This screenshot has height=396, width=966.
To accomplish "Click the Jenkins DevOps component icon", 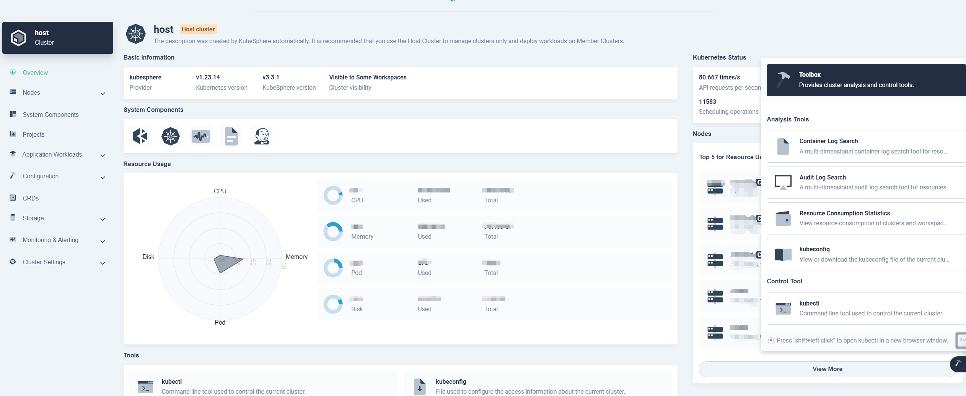I will pos(262,136).
